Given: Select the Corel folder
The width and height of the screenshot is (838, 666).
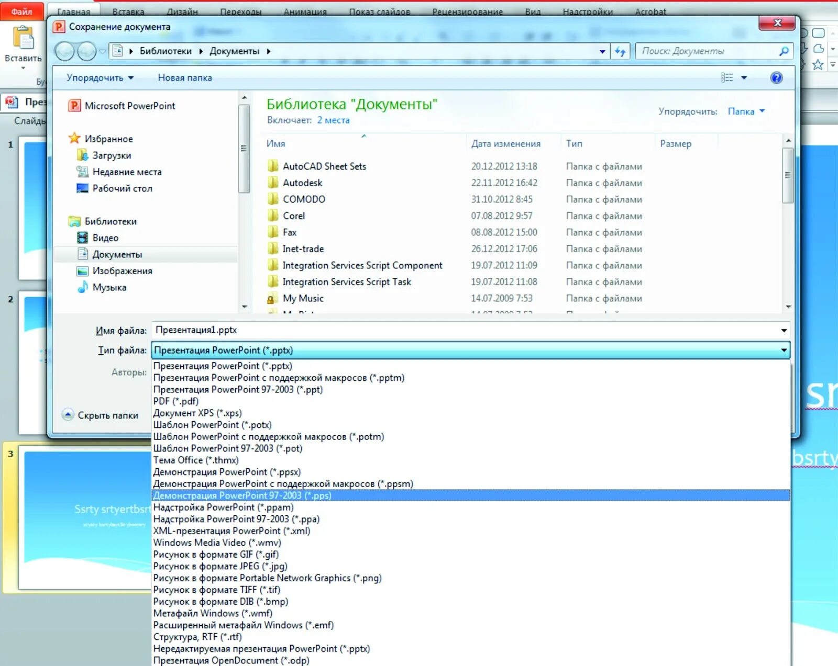Looking at the screenshot, I should [x=286, y=216].
